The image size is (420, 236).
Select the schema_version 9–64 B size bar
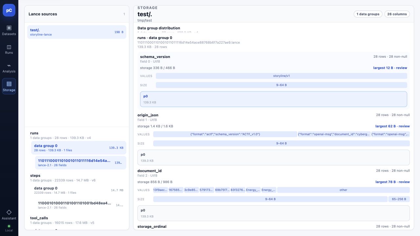pos(282,85)
